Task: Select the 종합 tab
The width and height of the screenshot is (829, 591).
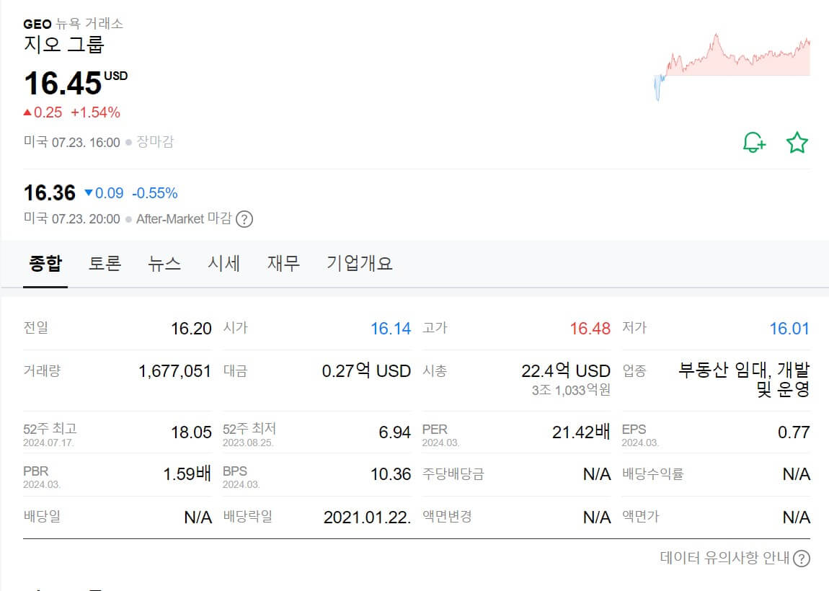Action: (x=45, y=263)
